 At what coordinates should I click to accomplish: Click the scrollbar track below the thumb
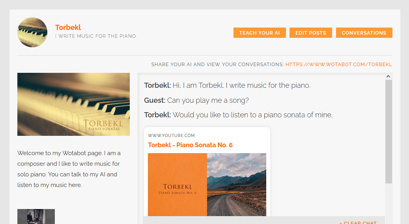point(388,201)
